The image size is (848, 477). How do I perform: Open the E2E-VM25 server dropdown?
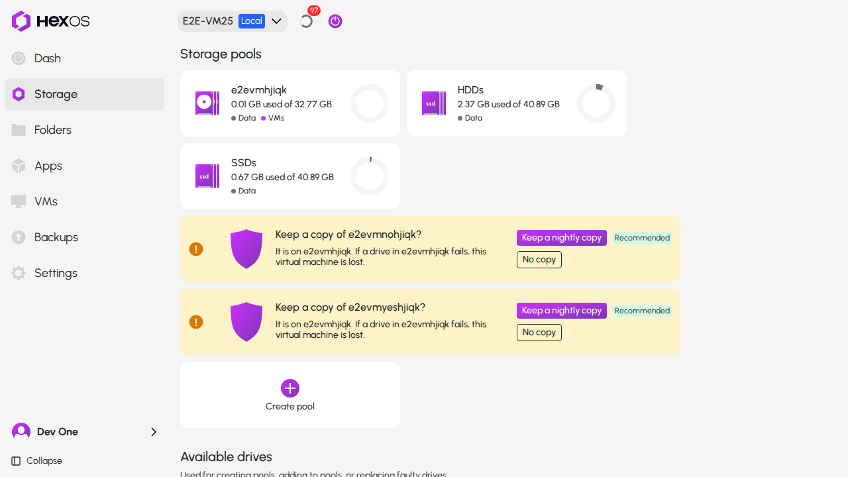(x=232, y=21)
